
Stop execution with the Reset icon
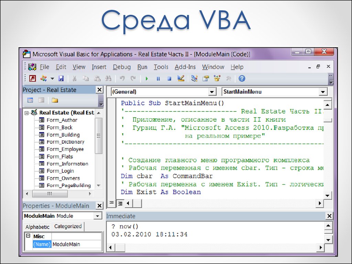[169, 79]
